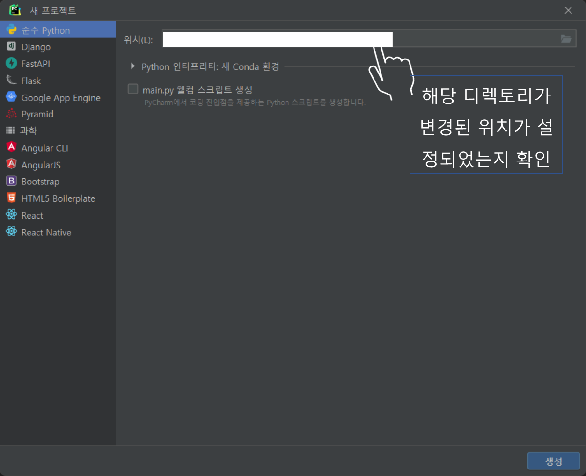The width and height of the screenshot is (586, 476).
Task: Click the HTML5 Boilerplate icon
Action: [11, 198]
